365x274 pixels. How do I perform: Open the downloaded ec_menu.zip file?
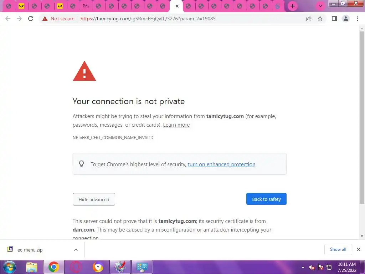click(x=30, y=250)
